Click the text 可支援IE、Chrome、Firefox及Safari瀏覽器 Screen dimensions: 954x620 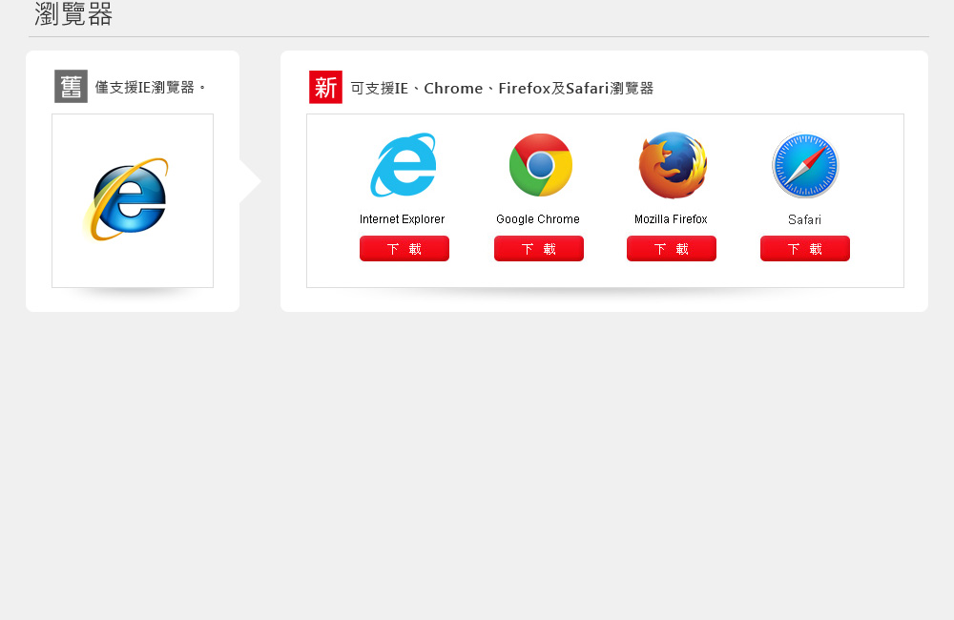click(x=502, y=88)
